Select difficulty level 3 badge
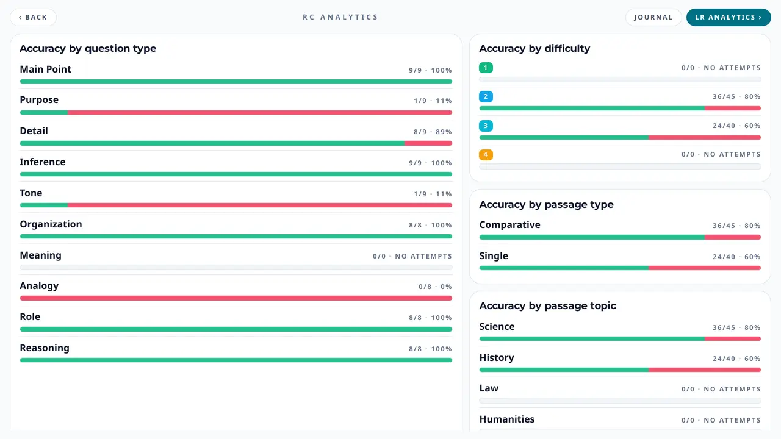781x439 pixels. point(486,126)
